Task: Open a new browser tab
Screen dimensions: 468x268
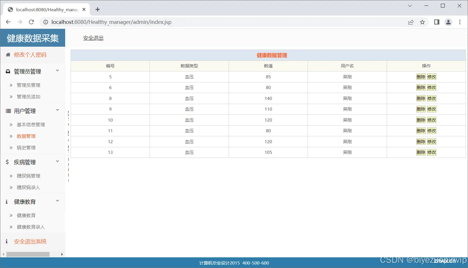Action: coord(97,10)
